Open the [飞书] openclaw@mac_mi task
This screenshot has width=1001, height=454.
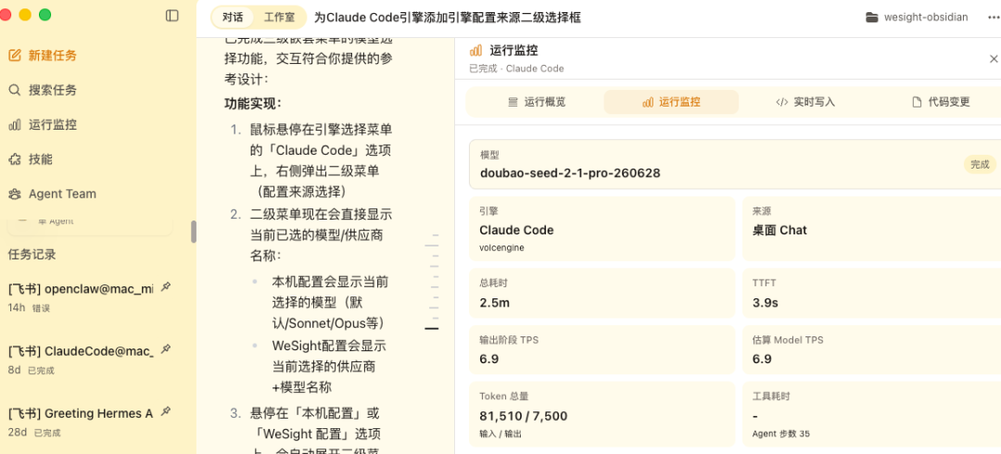coord(81,289)
